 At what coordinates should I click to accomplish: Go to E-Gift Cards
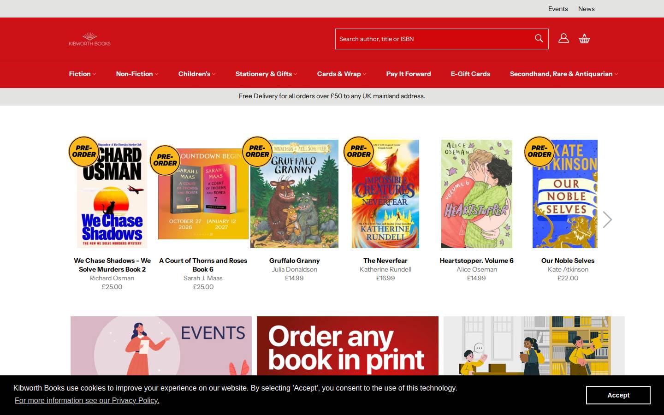(470, 74)
